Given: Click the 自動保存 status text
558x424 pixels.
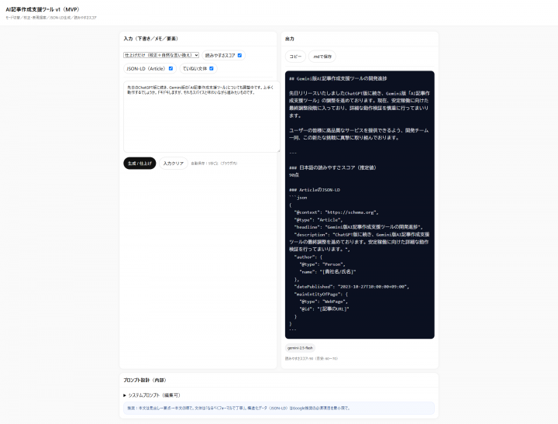Looking at the screenshot, I should pos(214,164).
